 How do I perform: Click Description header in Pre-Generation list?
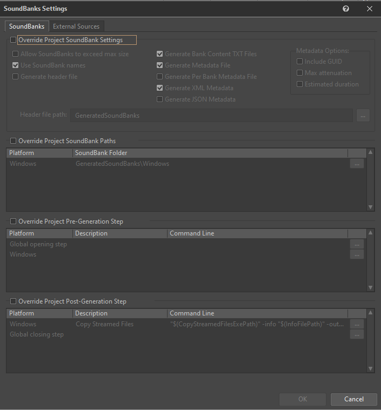120,233
